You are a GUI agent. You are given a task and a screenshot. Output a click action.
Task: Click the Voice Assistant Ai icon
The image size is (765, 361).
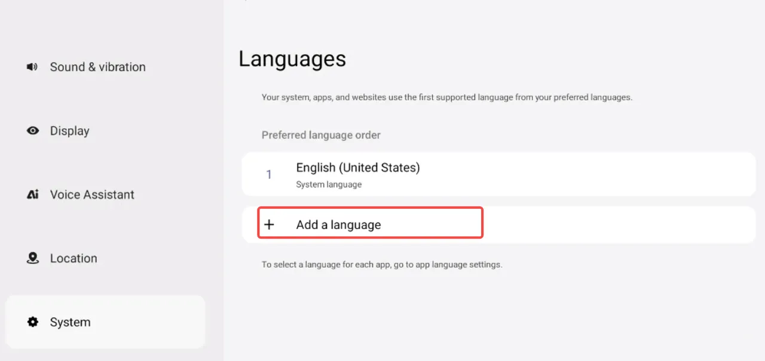click(33, 195)
